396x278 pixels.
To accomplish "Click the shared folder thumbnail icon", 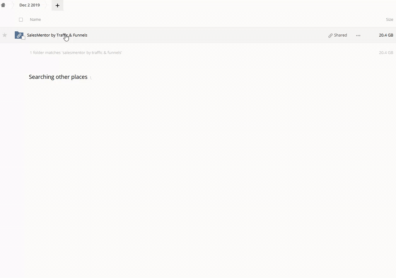I will [18, 35].
